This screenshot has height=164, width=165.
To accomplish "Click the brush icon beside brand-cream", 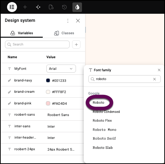I will tap(10, 92).
